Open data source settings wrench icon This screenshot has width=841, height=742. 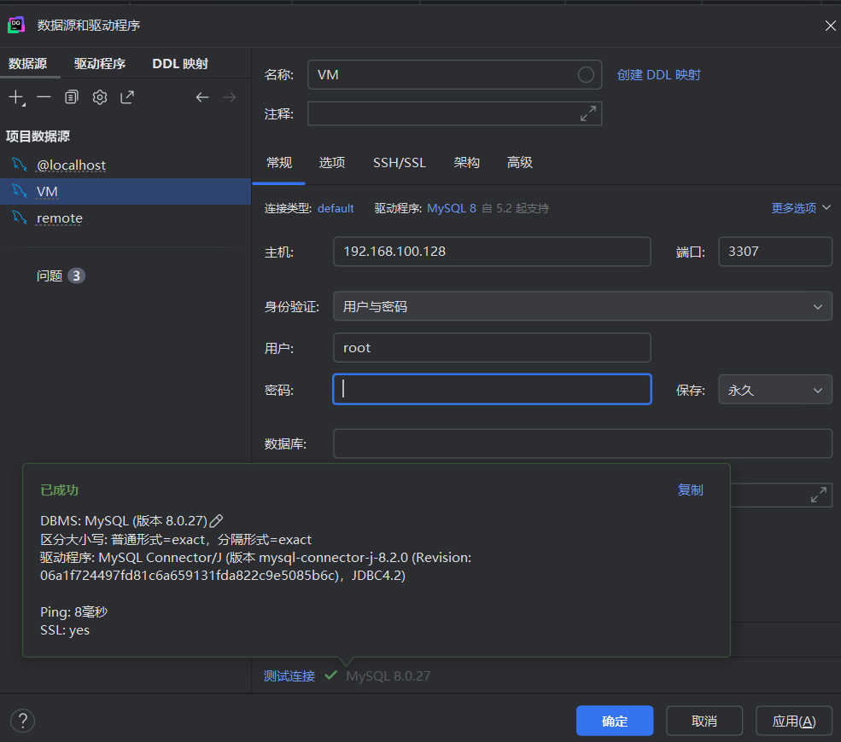click(x=100, y=97)
